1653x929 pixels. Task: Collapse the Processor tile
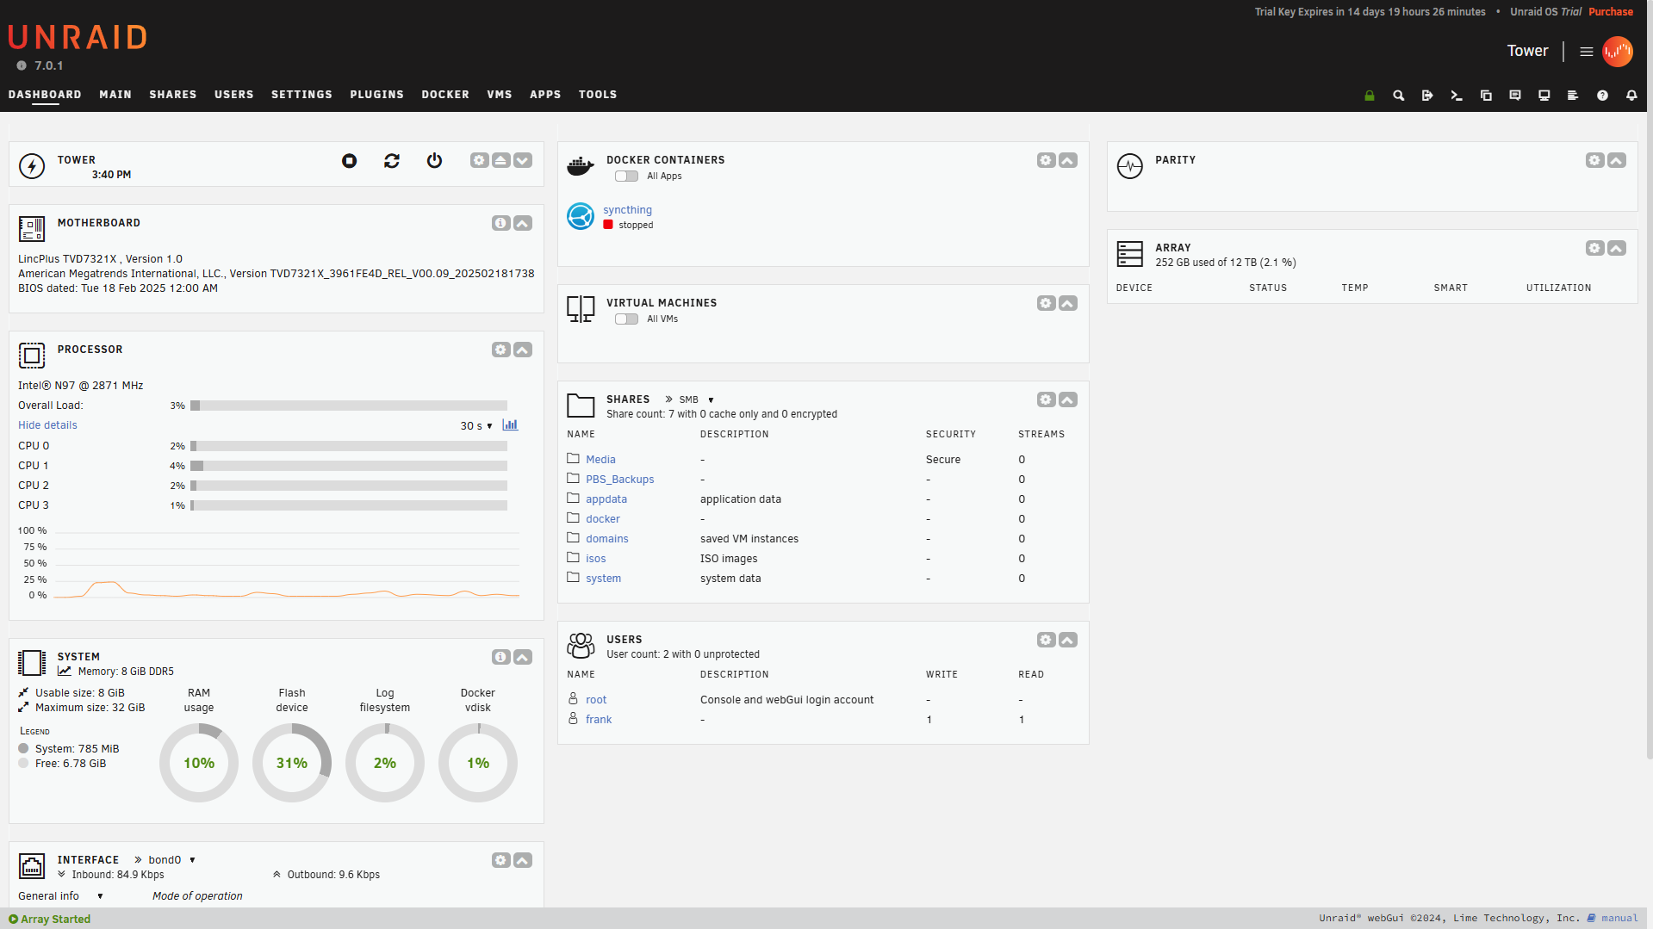[523, 350]
